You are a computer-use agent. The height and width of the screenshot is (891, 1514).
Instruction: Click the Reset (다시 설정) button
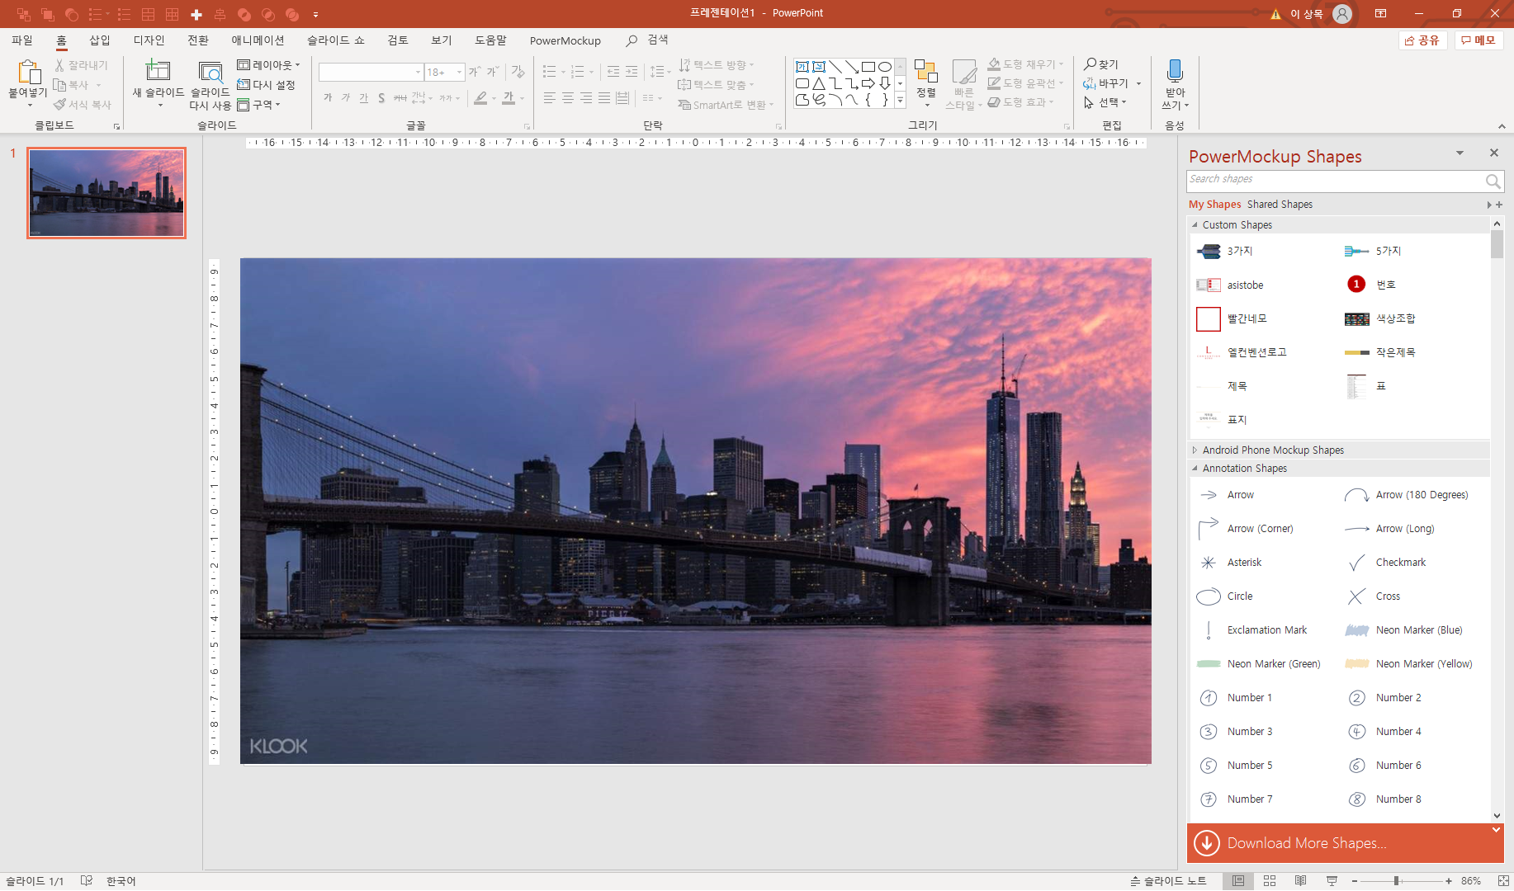[x=266, y=84]
